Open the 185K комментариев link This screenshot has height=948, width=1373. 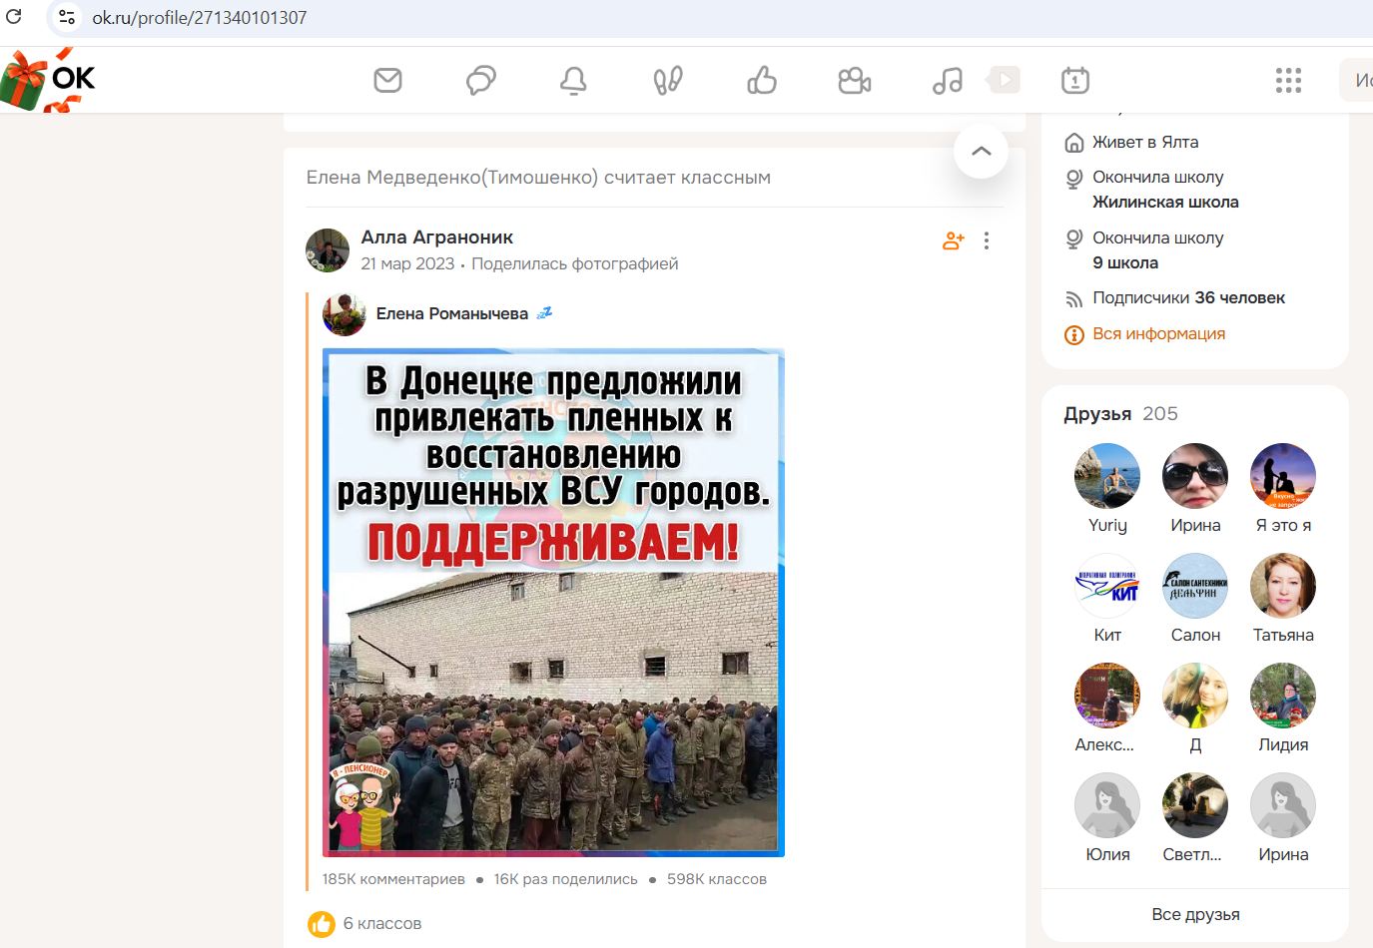tap(393, 879)
